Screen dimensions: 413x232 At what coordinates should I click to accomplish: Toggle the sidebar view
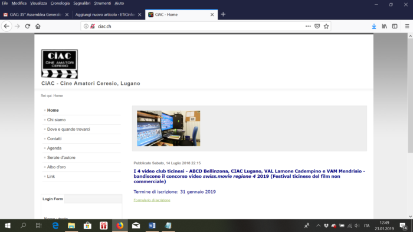[395, 26]
